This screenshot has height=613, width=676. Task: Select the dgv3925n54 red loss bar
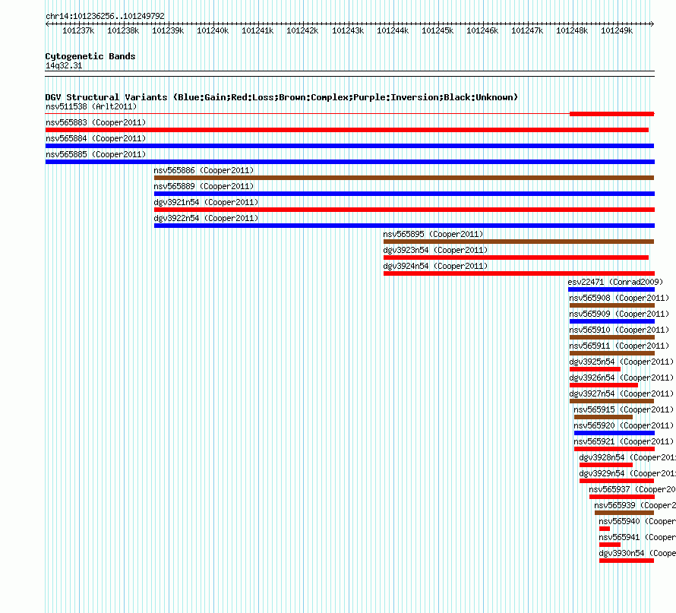pyautogui.click(x=595, y=369)
